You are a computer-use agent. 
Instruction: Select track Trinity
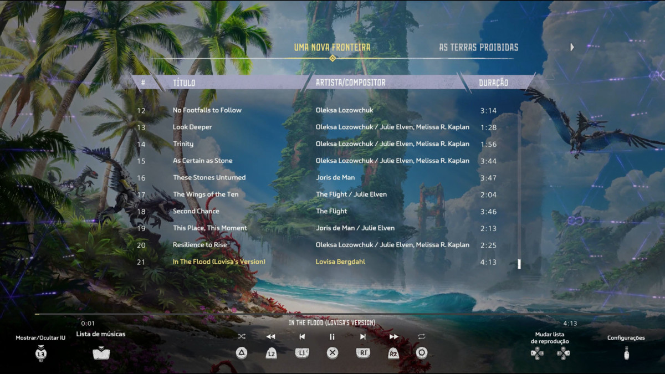[x=183, y=144]
